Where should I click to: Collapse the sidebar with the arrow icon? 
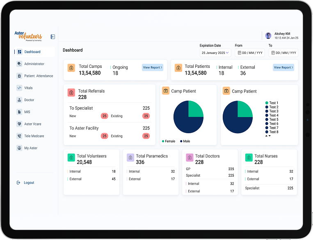coord(53,37)
